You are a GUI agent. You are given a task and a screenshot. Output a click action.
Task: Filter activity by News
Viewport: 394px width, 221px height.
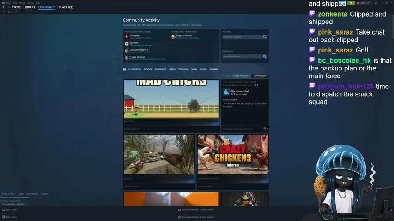(194, 69)
